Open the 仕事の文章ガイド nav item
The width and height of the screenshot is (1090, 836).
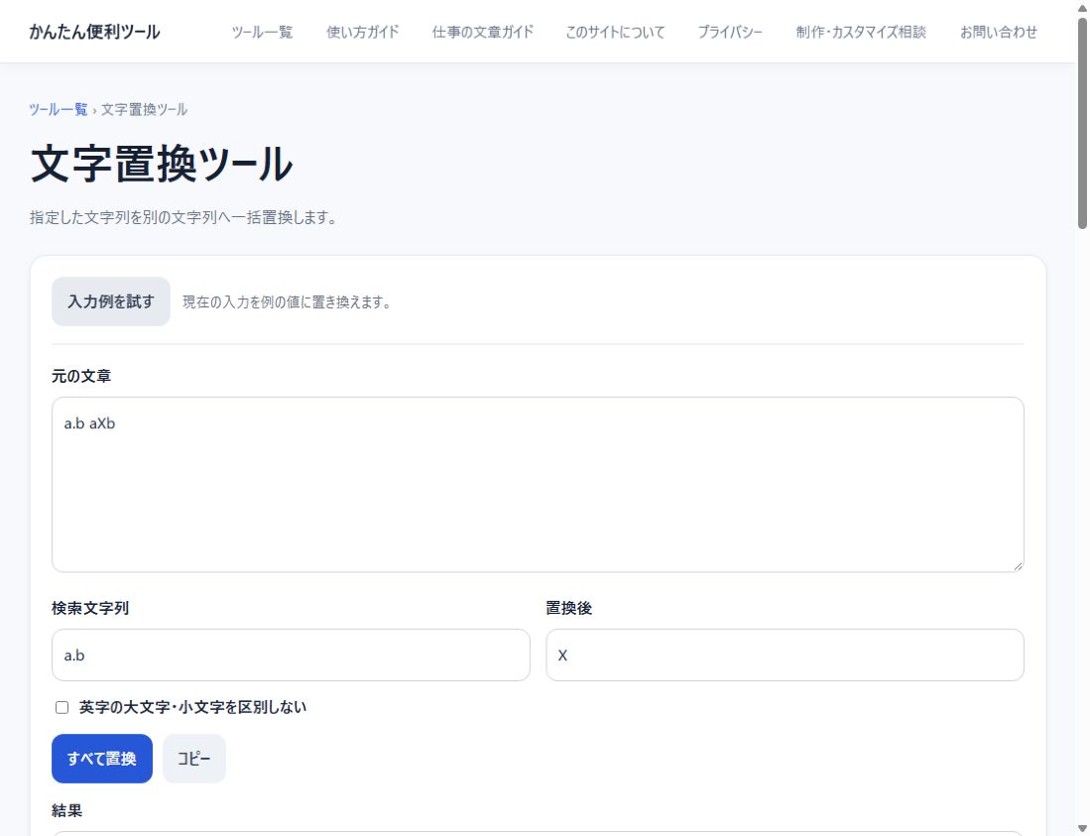(482, 32)
